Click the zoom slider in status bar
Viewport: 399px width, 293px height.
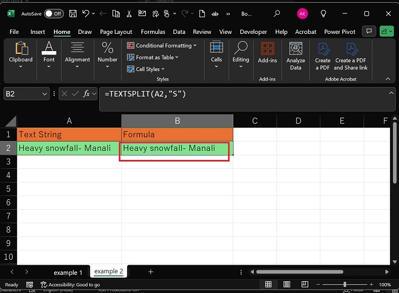(344, 285)
